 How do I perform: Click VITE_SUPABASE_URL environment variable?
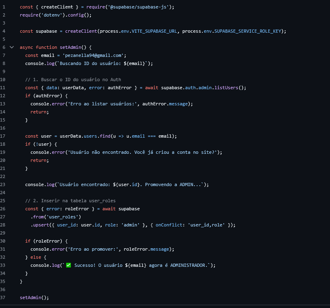tap(154, 31)
